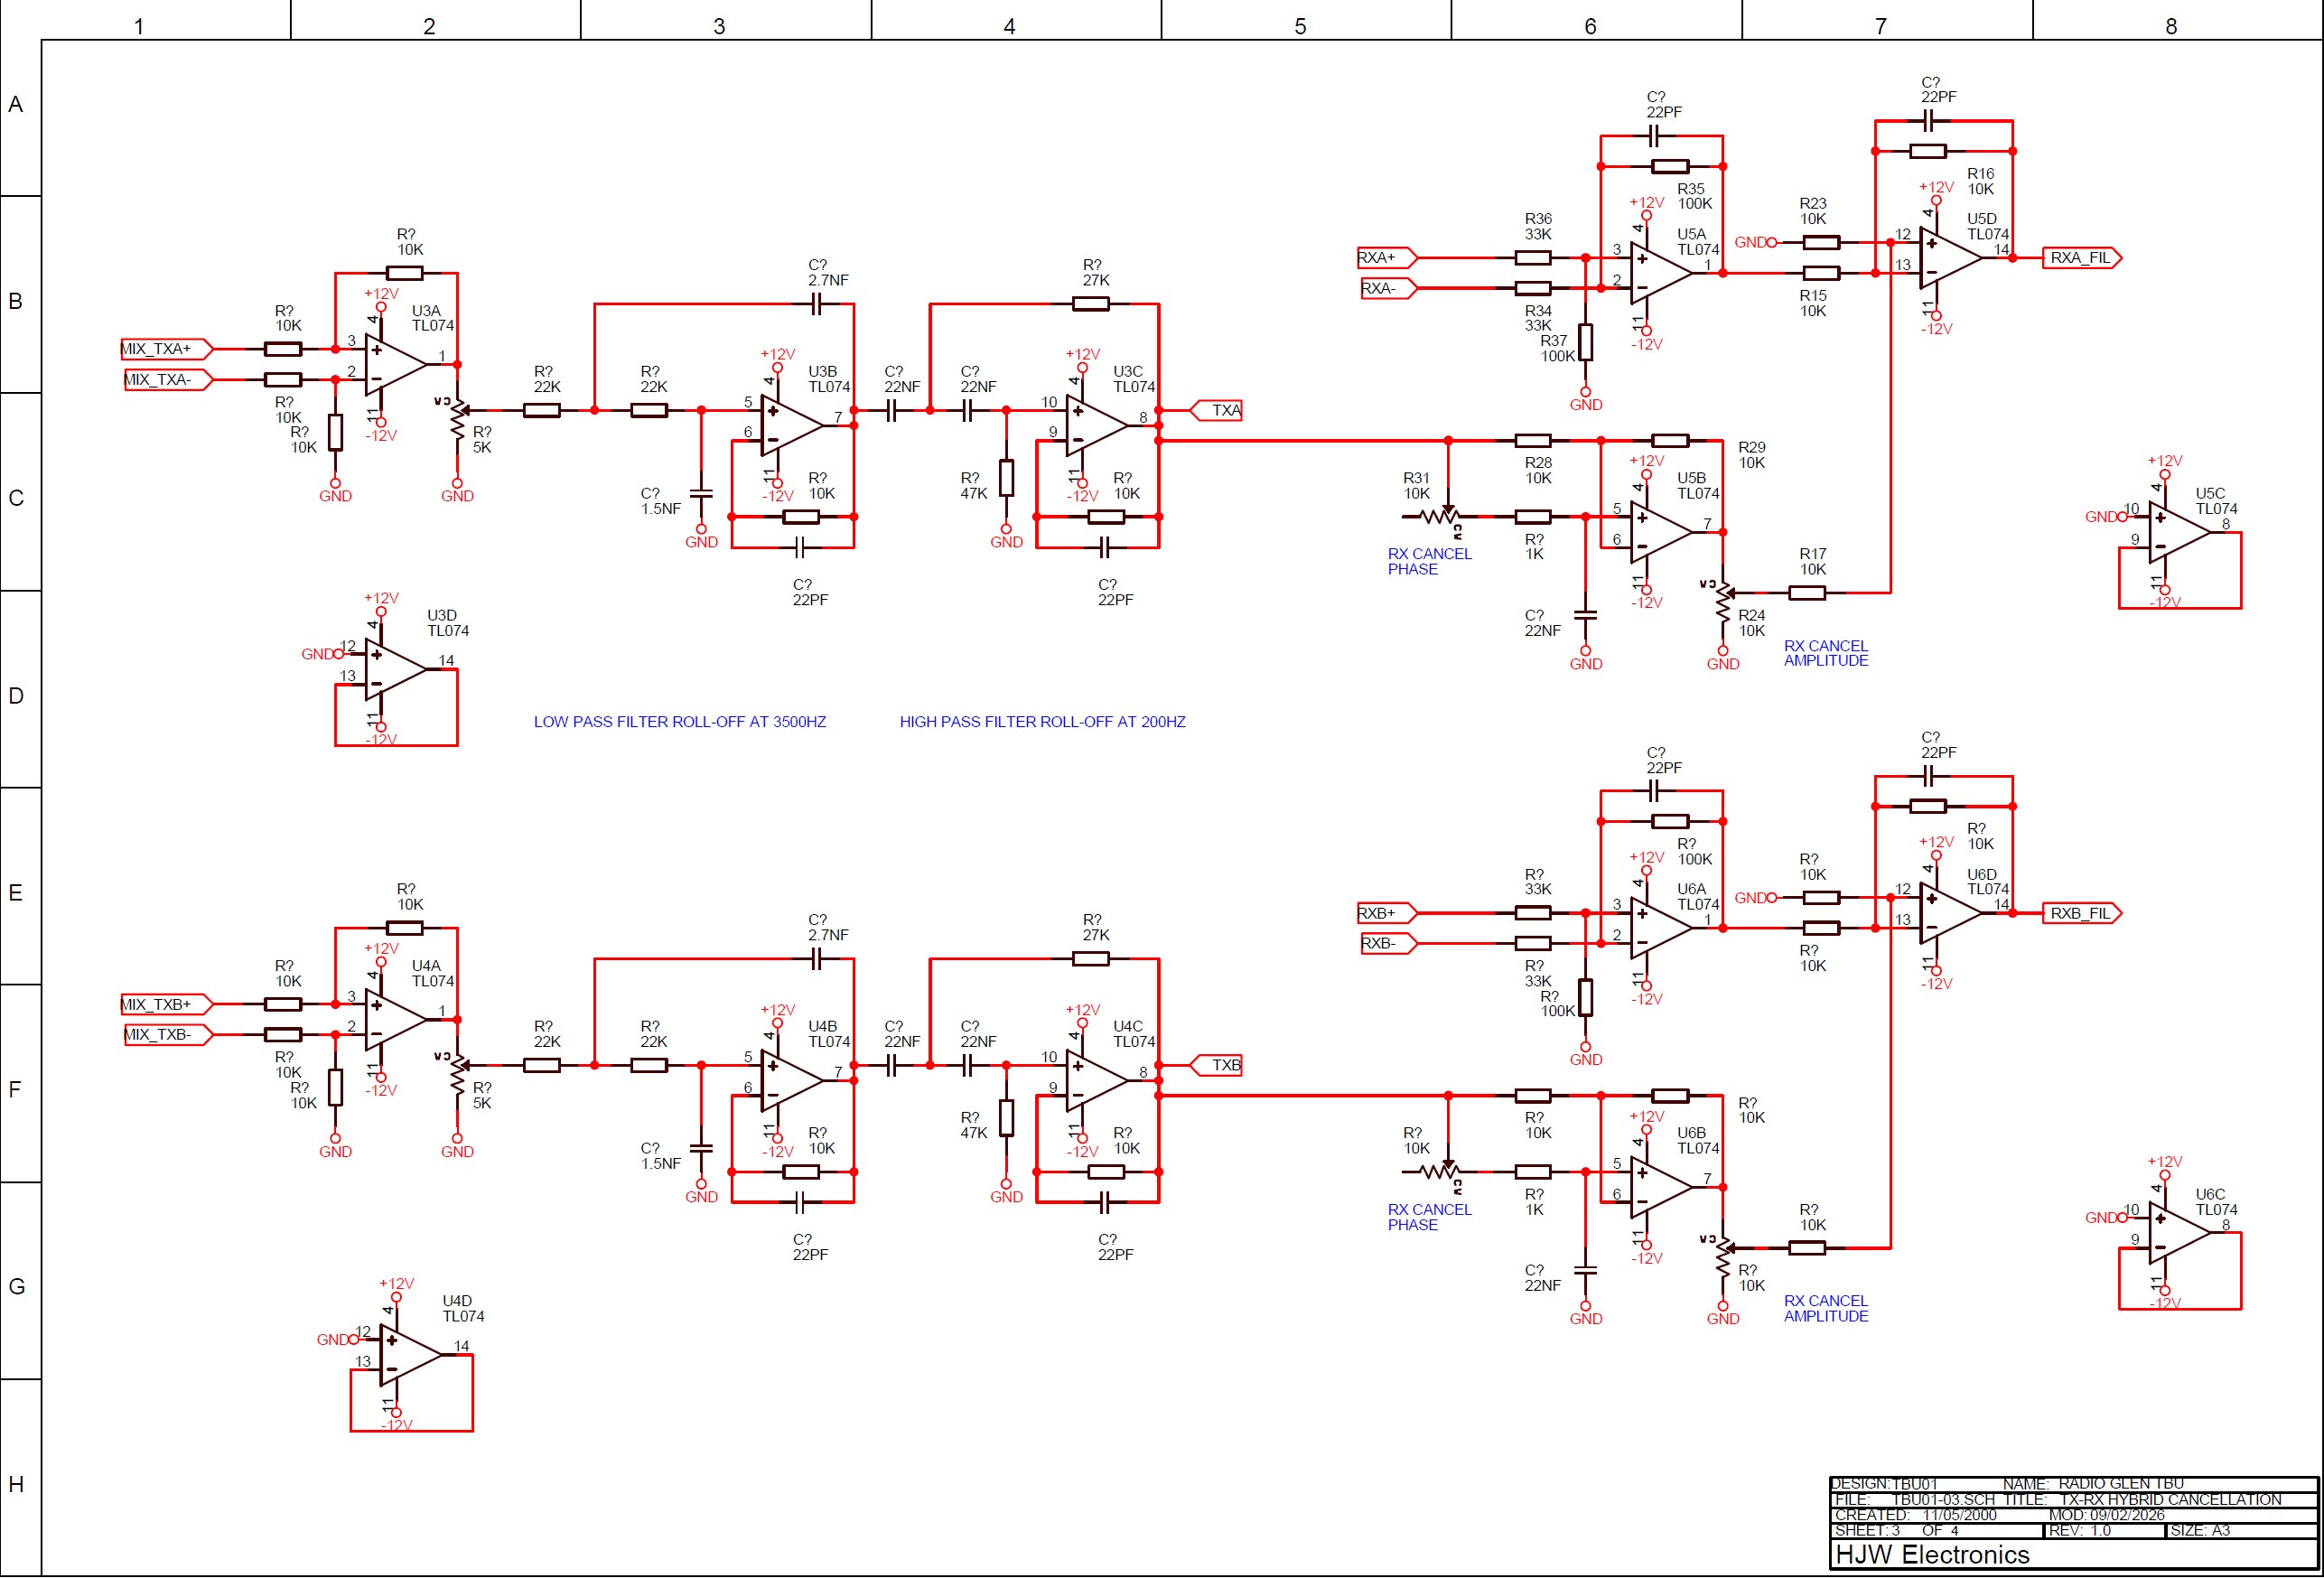Click the upper RX CANCEL AMPLITUDE annotation
Screen dimensions: 2324x1578
1825,653
